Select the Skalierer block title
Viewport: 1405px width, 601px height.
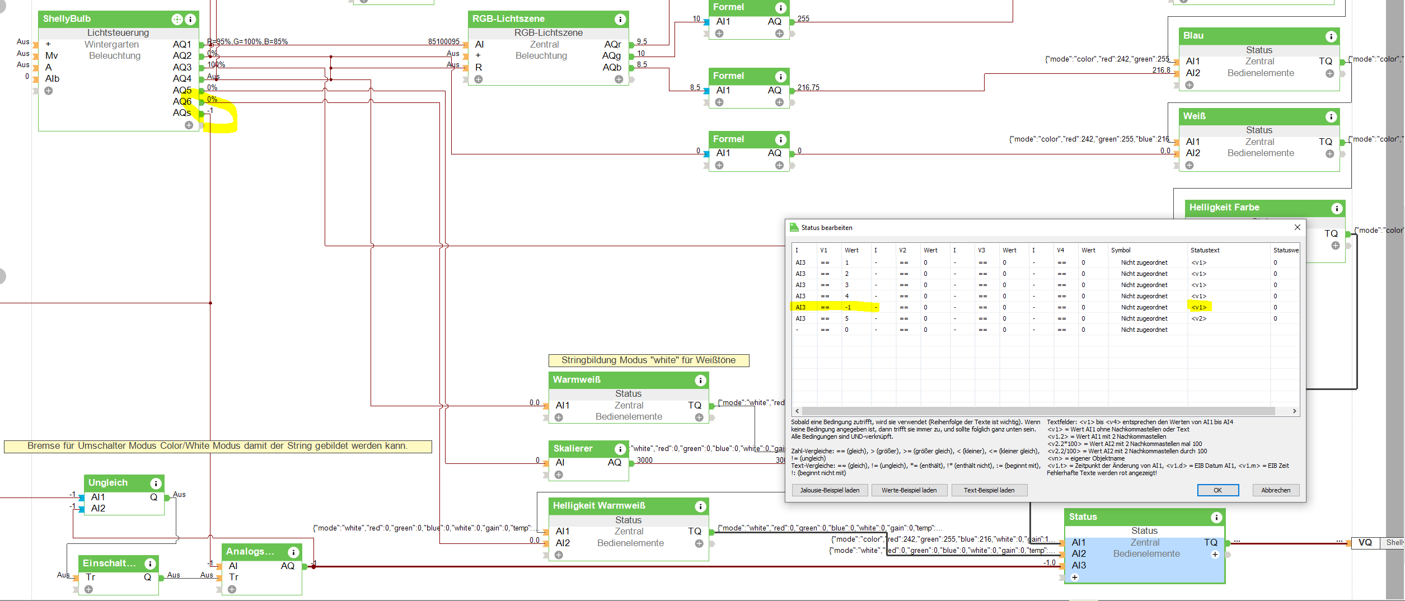click(573, 449)
